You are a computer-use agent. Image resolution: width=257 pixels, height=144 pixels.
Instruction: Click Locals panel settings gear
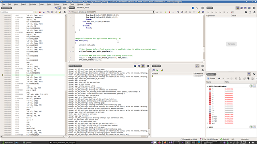coord(254,12)
